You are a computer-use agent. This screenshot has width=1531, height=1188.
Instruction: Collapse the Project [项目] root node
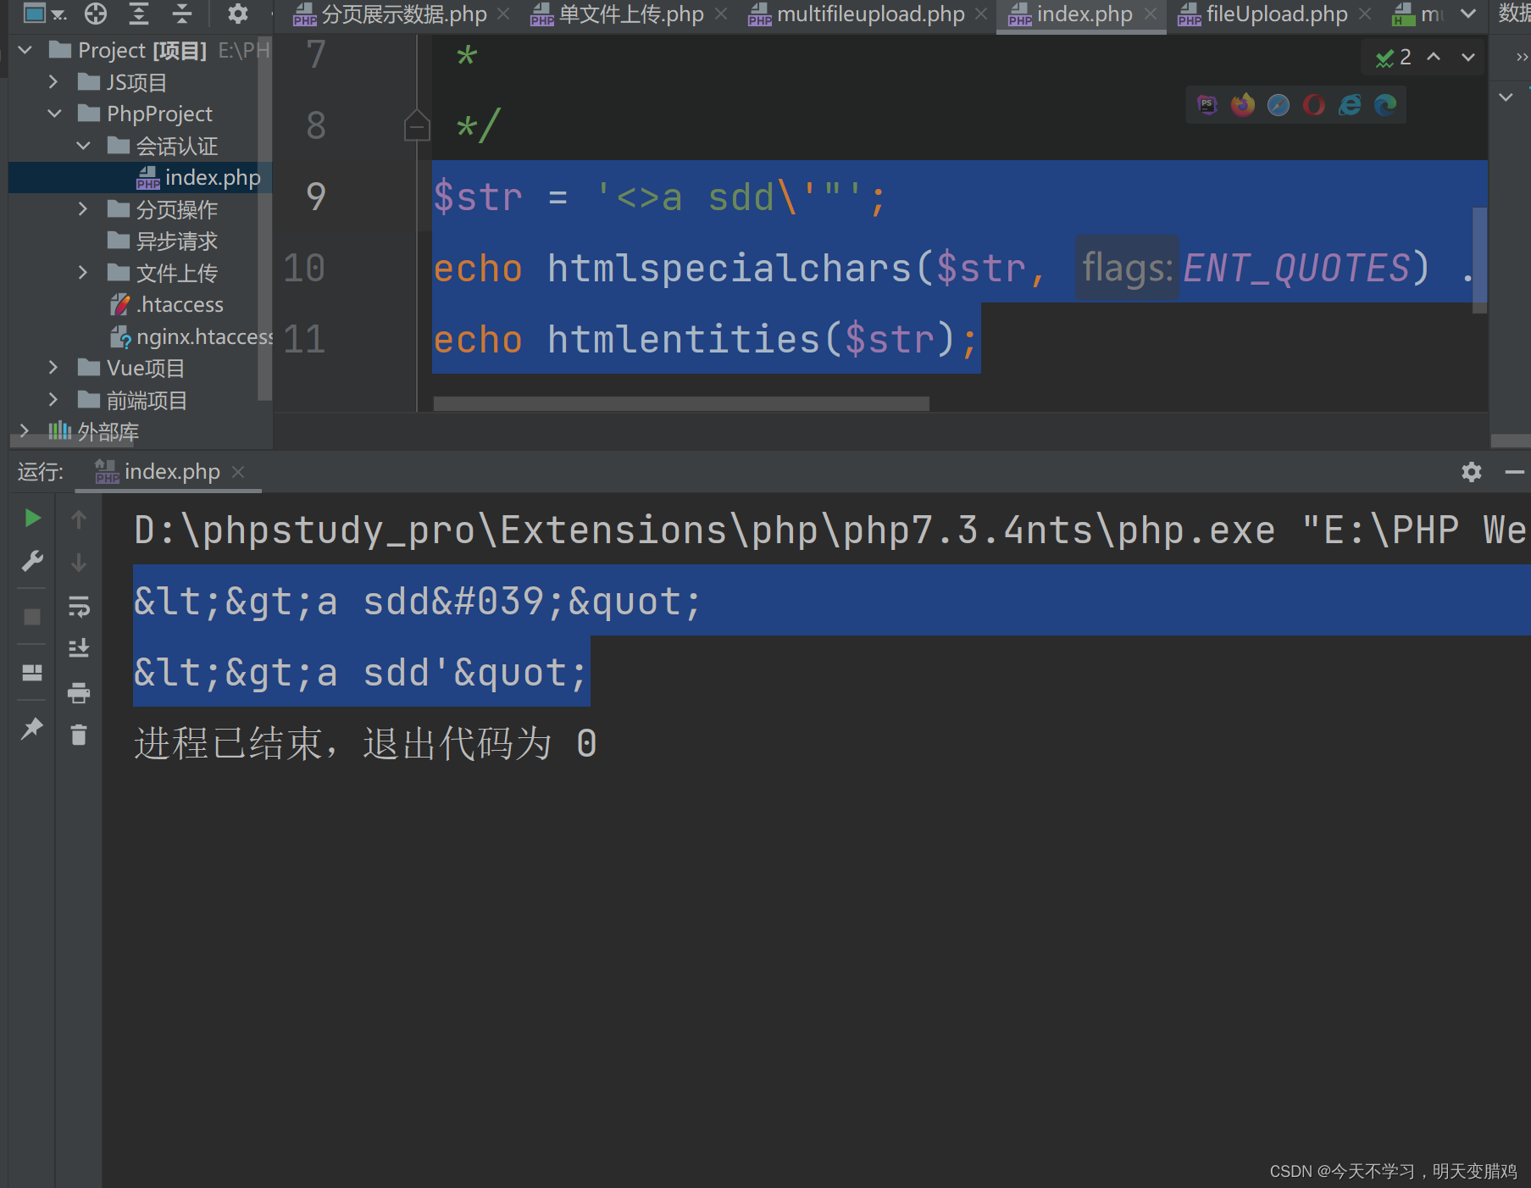(x=25, y=51)
